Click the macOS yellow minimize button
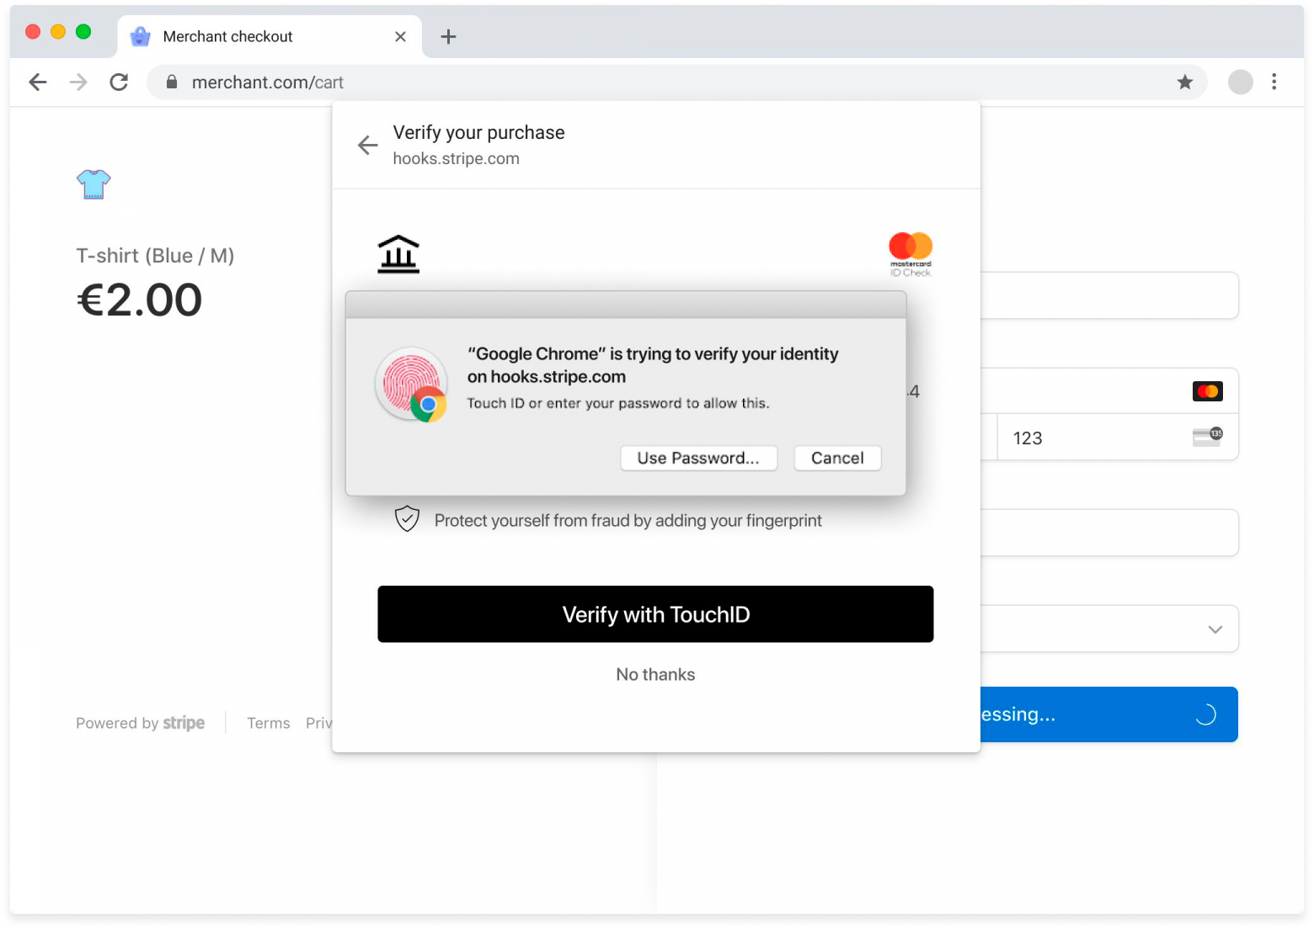 pyautogui.click(x=58, y=31)
